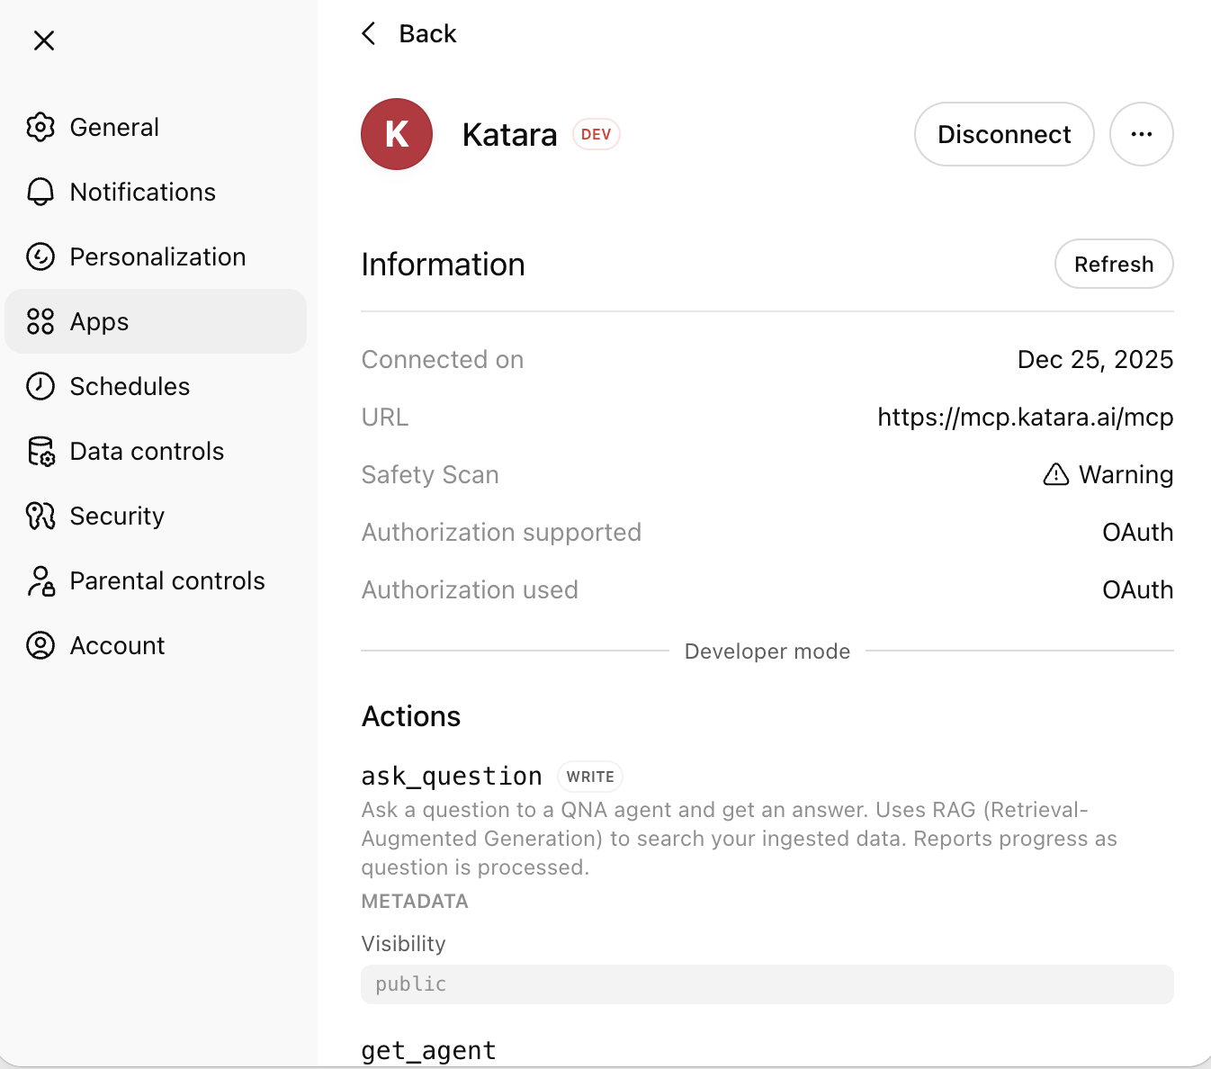This screenshot has width=1211, height=1069.
Task: Click the General gear icon
Action: (40, 127)
